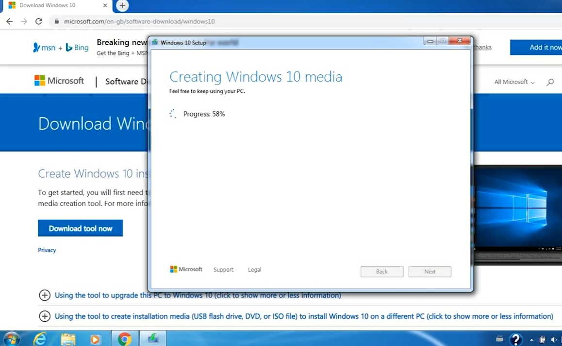Click the volume speaker tray icon
This screenshot has height=346, width=562.
tap(554, 340)
